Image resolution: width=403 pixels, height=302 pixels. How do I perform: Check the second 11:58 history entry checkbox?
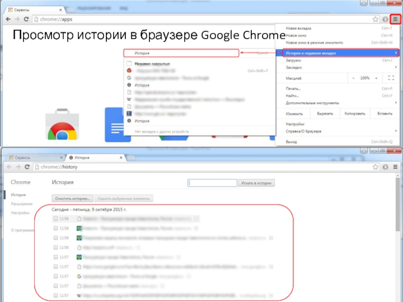coord(55,228)
